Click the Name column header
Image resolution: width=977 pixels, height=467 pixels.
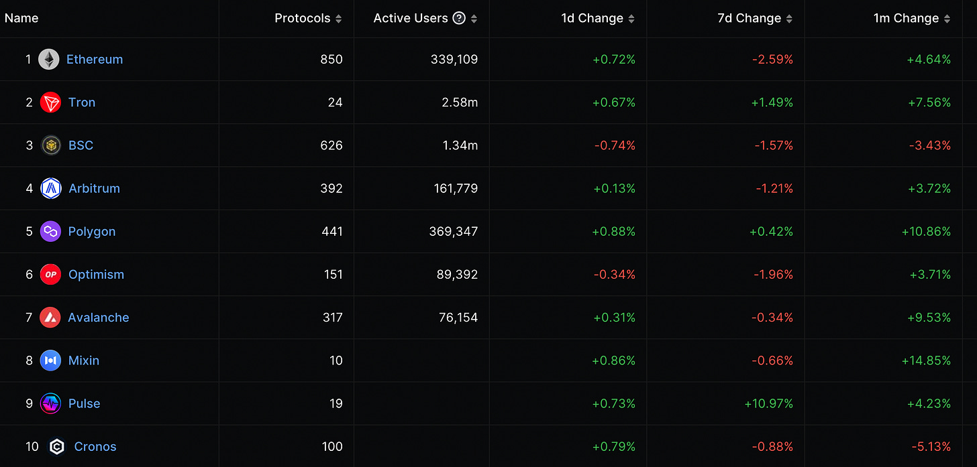(x=21, y=18)
